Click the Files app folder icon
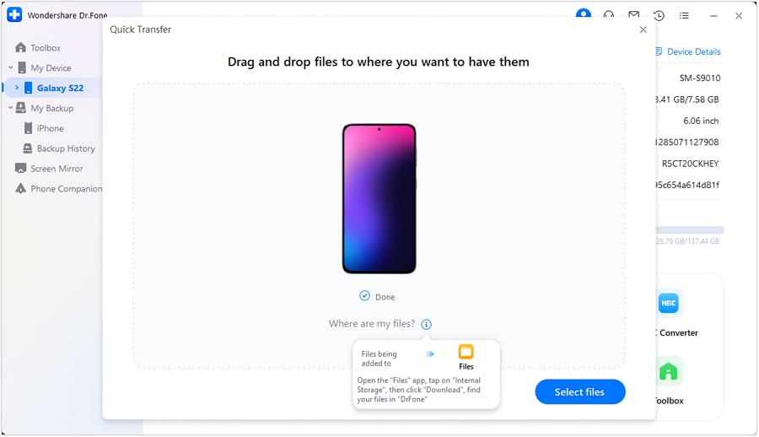759x437 pixels. point(466,352)
